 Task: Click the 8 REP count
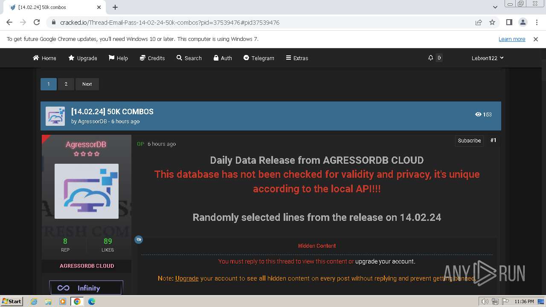65,245
